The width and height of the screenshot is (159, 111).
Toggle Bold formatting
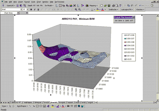31,9
